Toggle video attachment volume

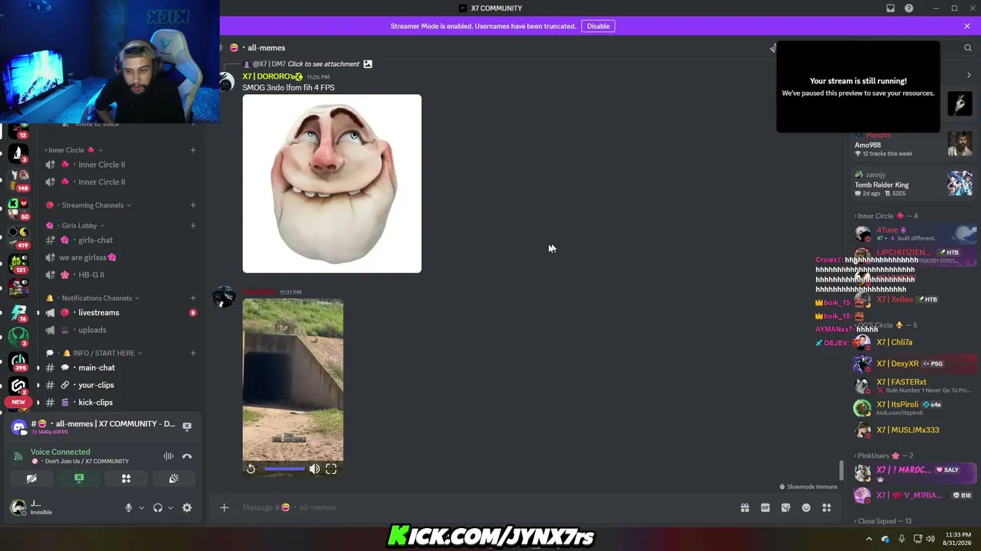click(x=314, y=469)
